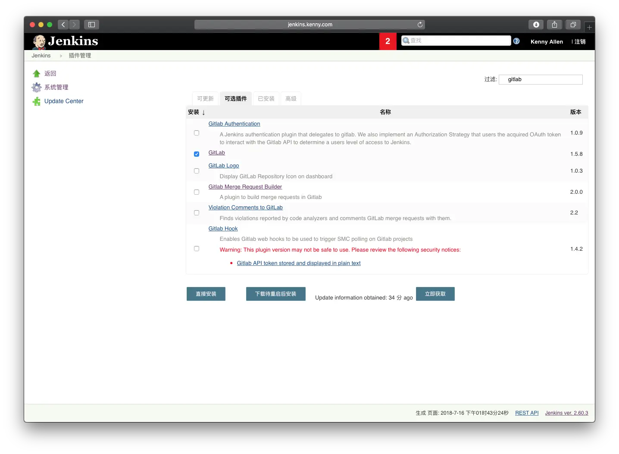Go forward with Safari forward arrow
Viewport: 619px width, 454px height.
[x=75, y=25]
